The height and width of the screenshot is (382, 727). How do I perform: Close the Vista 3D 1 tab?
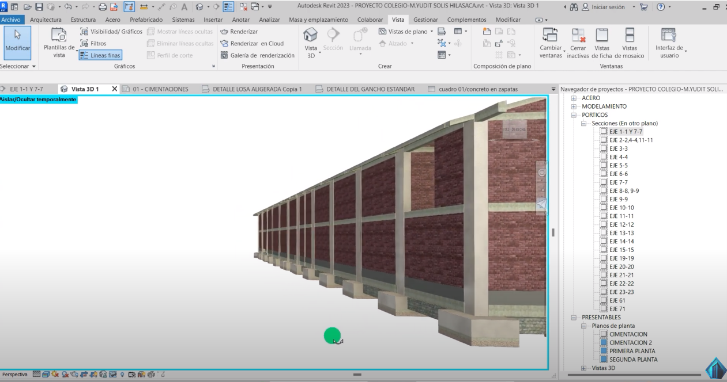[114, 89]
